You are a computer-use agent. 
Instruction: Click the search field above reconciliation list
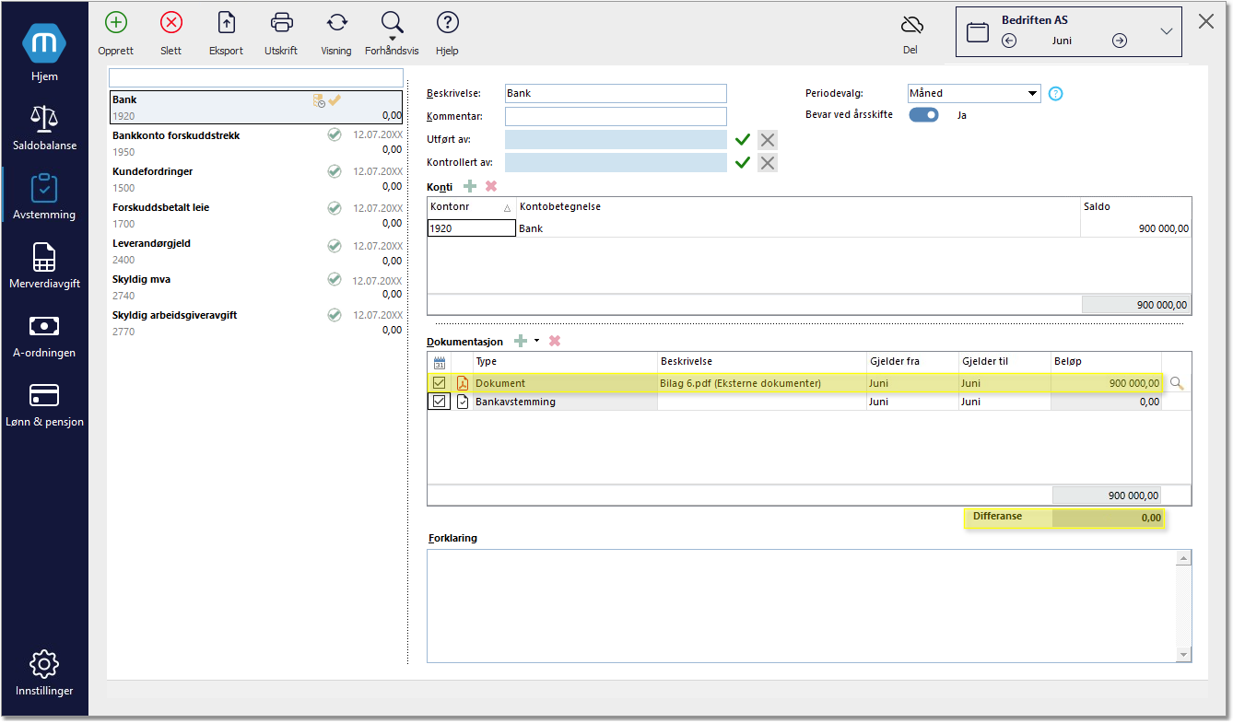tap(256, 77)
